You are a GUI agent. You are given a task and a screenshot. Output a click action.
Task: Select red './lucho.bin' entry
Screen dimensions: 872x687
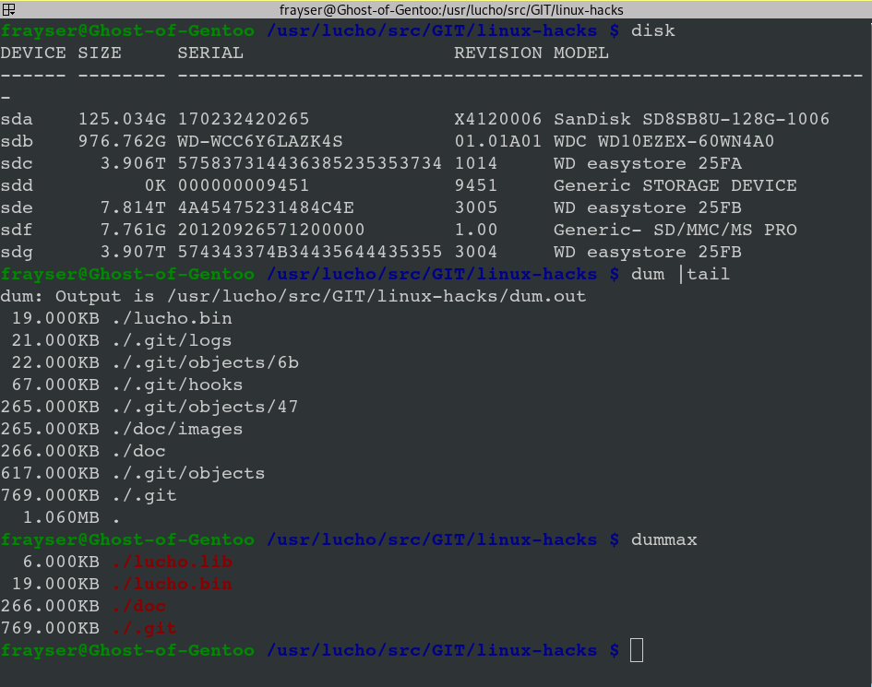point(172,584)
